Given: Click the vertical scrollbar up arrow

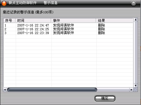Looking at the screenshot, I should coord(135,20).
